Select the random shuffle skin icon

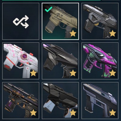point(21,22)
